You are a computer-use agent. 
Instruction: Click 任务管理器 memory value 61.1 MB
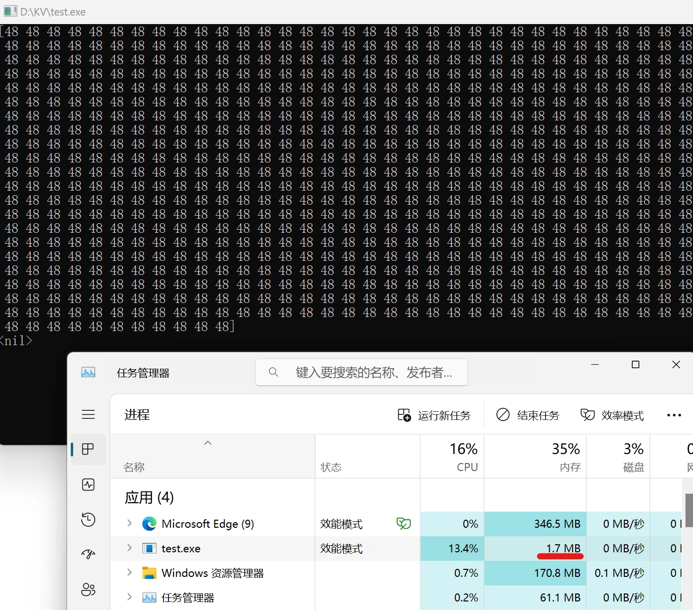click(x=560, y=597)
